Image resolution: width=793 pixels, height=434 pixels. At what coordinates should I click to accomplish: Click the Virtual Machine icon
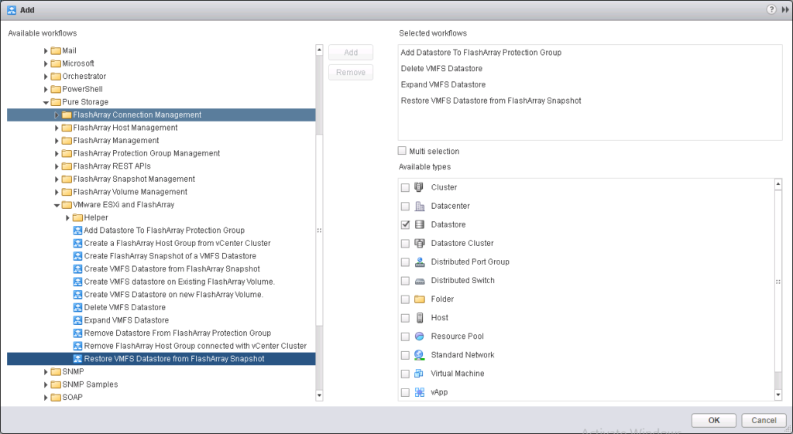pos(419,374)
